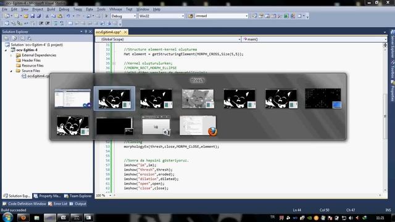Screen dimensions: 395x222
Task: Click the Firefox taskbar icon
Action: pos(23,218)
